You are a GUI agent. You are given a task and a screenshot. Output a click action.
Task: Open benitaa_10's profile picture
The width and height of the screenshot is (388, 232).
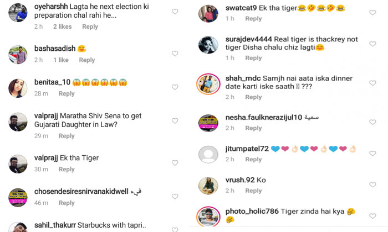(18, 88)
